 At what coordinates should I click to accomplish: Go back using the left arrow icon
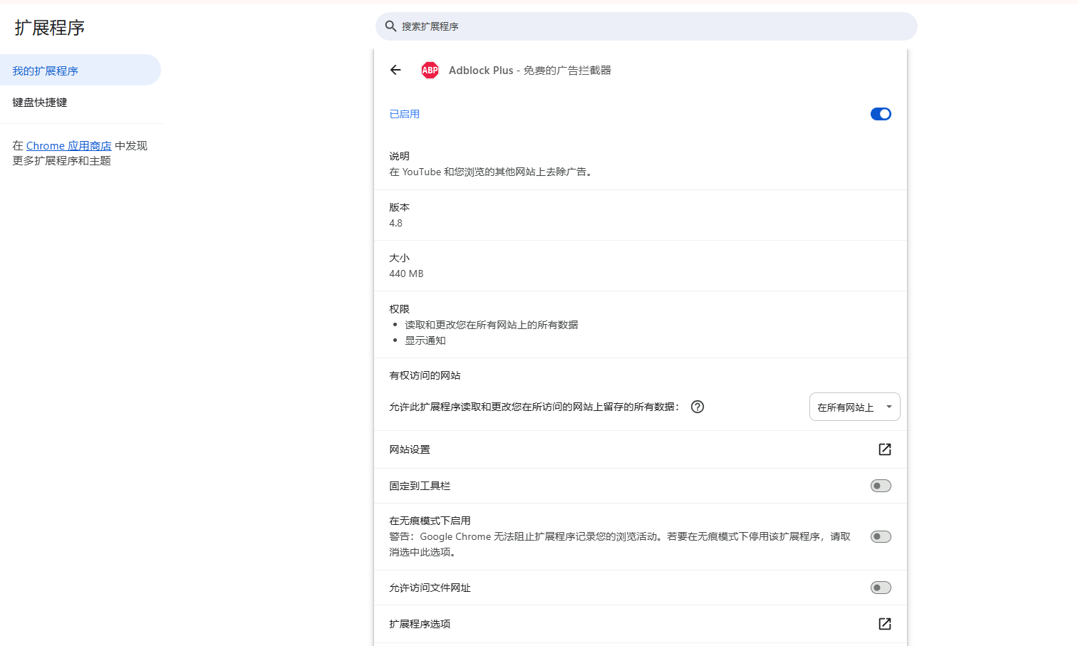395,70
